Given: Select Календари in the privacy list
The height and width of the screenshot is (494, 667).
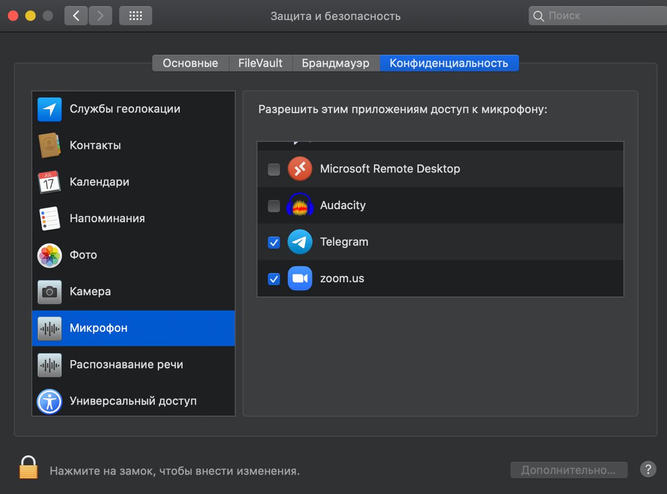Looking at the screenshot, I should [133, 182].
